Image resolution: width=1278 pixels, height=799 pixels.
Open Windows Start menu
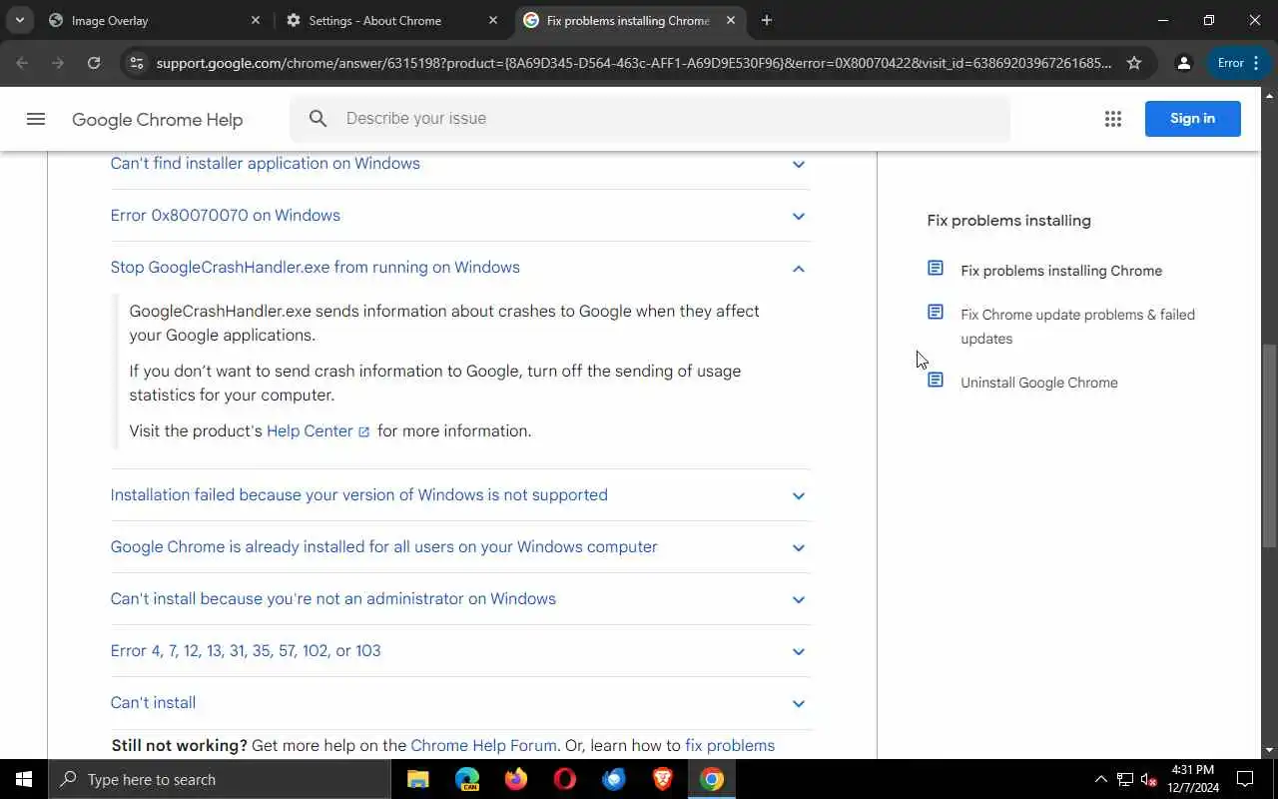[24, 779]
